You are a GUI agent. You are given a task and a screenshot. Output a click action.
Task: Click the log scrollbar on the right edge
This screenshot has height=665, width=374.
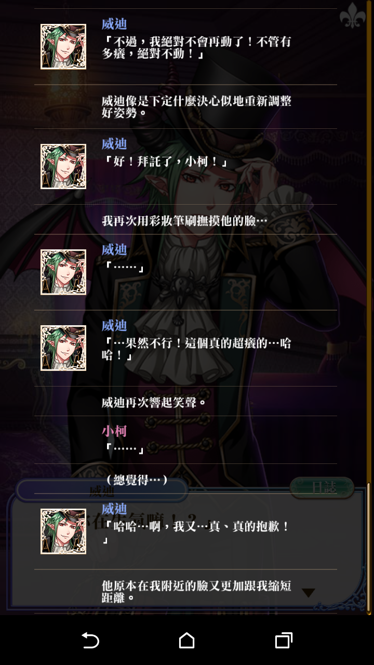tap(369, 548)
